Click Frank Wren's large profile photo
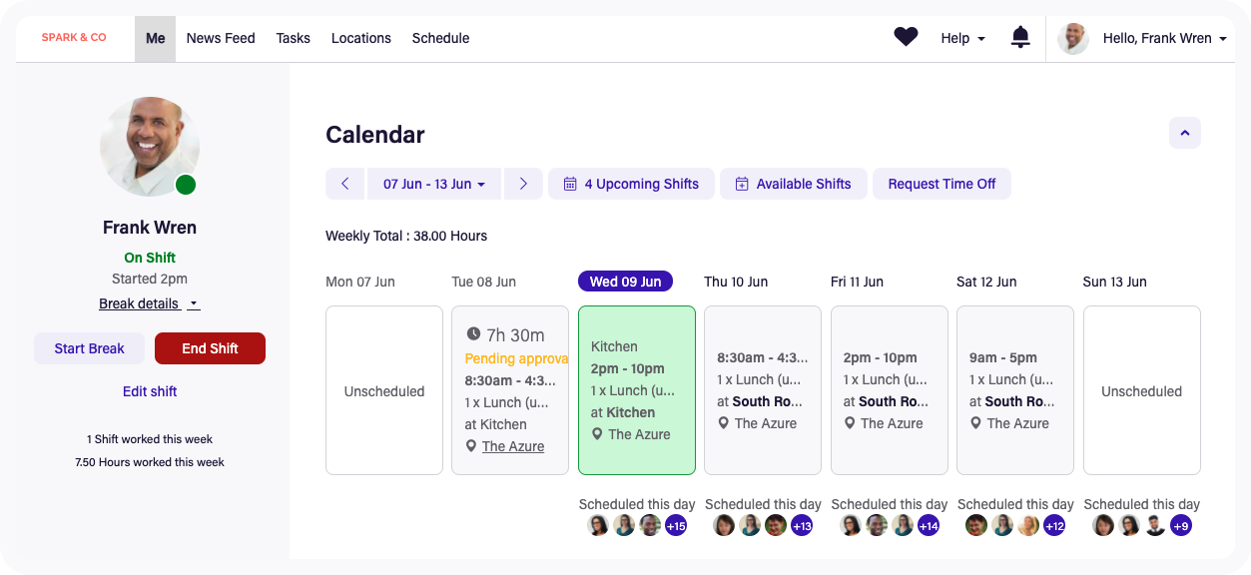1251x575 pixels. (150, 146)
